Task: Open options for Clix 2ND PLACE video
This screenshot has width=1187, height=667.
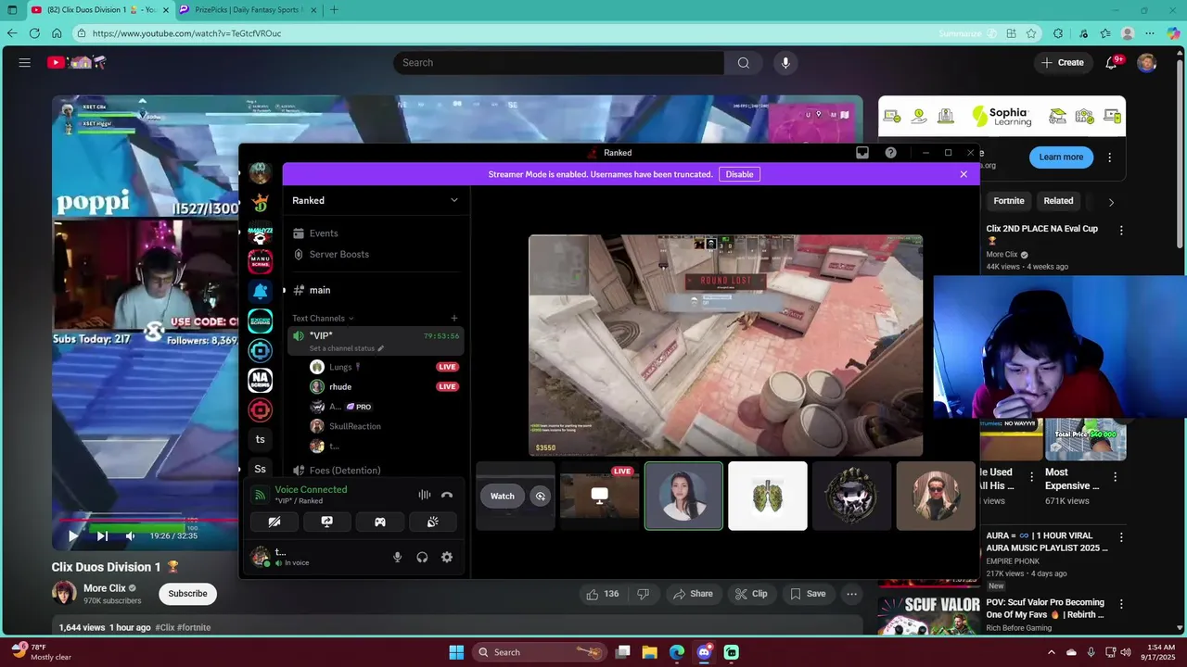Action: pos(1121,230)
